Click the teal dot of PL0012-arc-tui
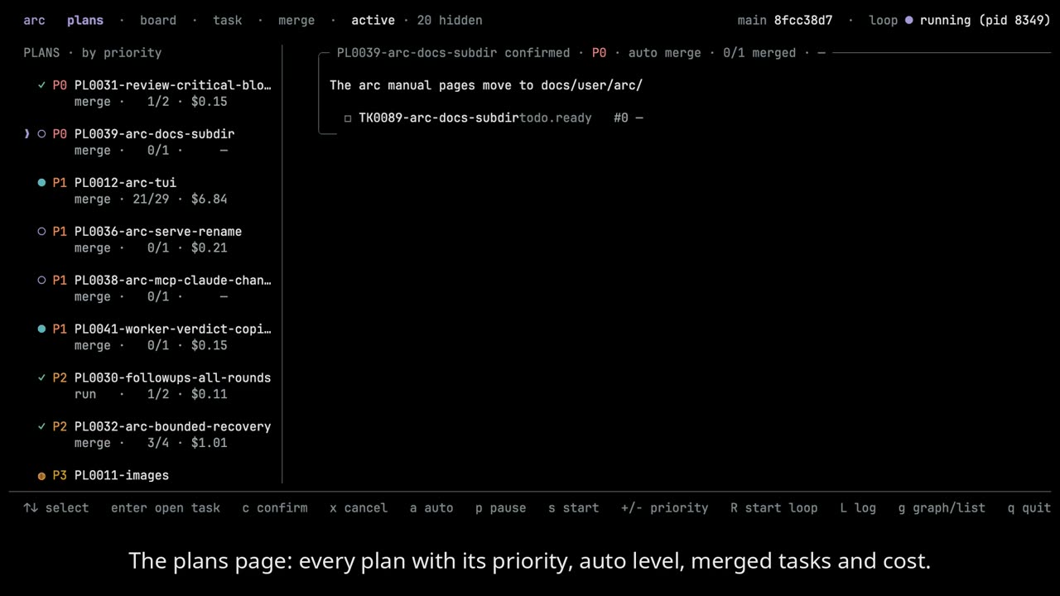 pos(41,183)
